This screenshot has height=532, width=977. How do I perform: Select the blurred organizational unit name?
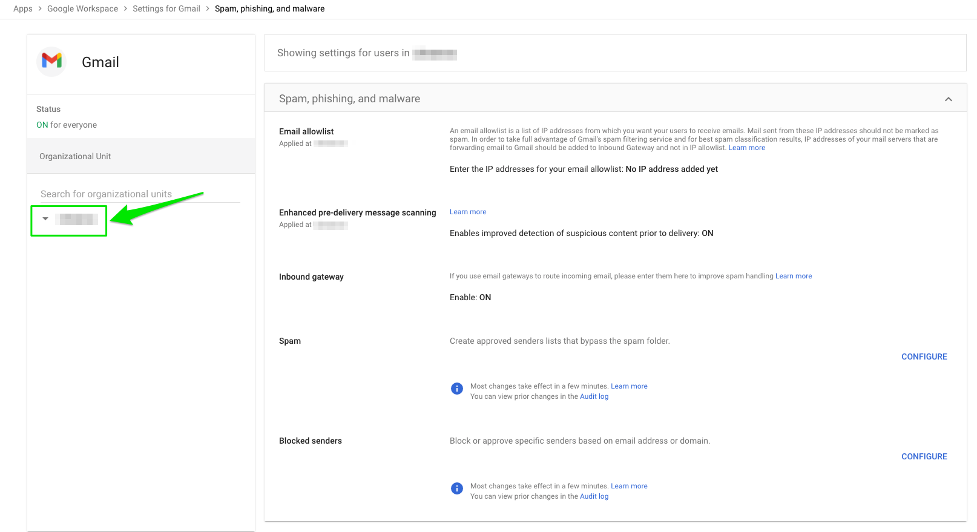tap(77, 219)
